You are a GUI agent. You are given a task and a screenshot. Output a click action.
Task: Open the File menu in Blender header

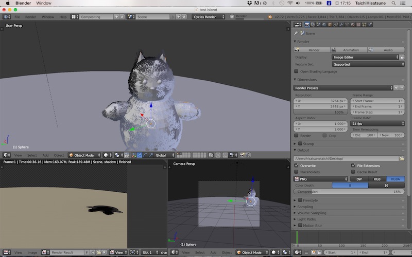[17, 17]
